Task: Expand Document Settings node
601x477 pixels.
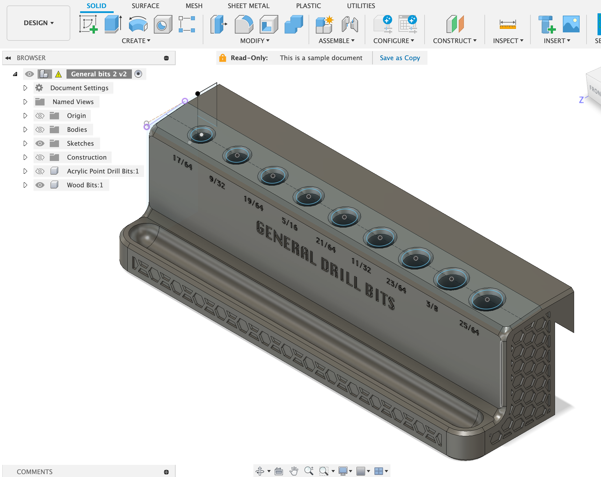Action: 25,88
